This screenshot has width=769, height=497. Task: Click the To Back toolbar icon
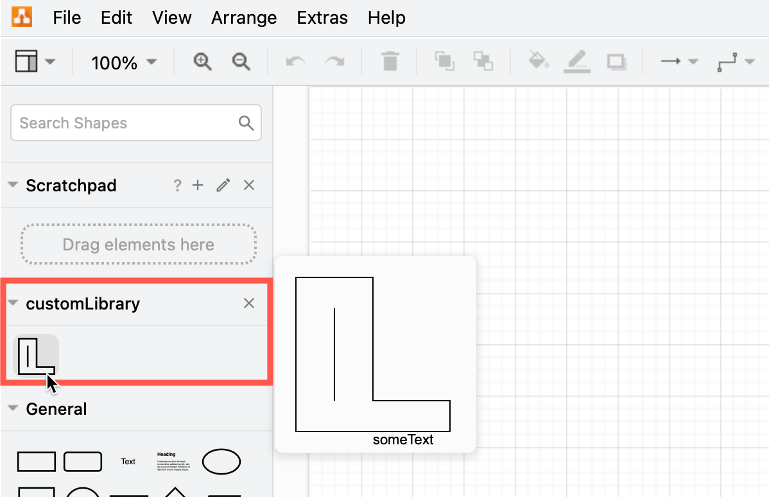(483, 62)
